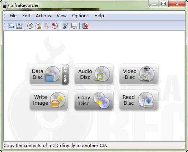Open the Help menu
The width and height of the screenshot is (188, 152).
coord(99,16)
